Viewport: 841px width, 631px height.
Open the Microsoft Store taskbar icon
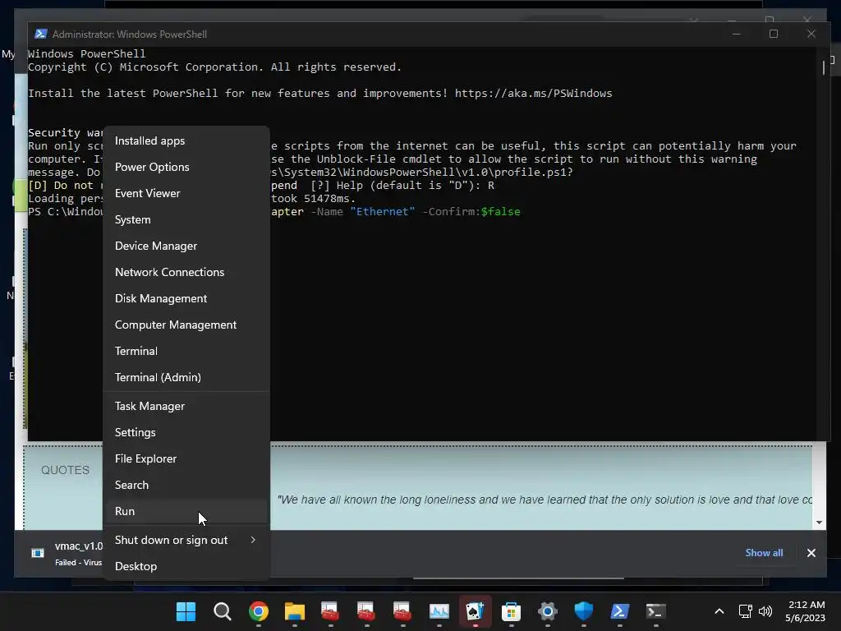[511, 611]
